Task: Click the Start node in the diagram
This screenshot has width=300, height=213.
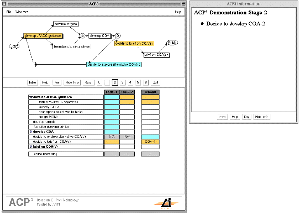Action: pos(14,46)
